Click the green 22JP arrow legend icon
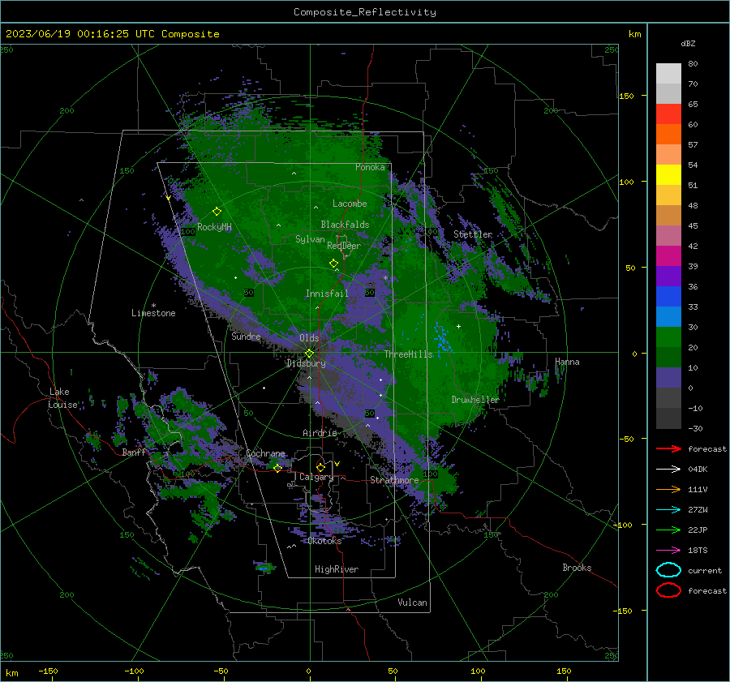This screenshot has width=730, height=682. [x=668, y=530]
